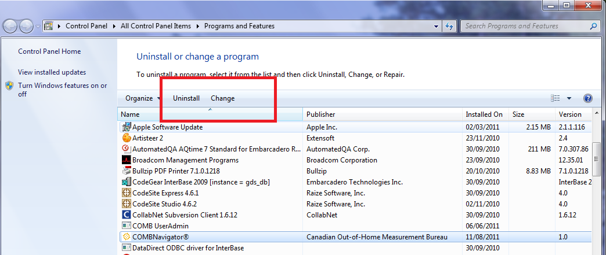Select Control Panel breadcrumb segment
This screenshot has height=255, width=606.
(x=86, y=26)
